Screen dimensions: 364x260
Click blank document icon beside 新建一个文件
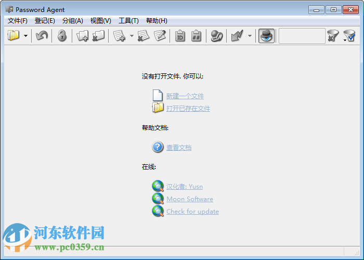click(x=158, y=95)
